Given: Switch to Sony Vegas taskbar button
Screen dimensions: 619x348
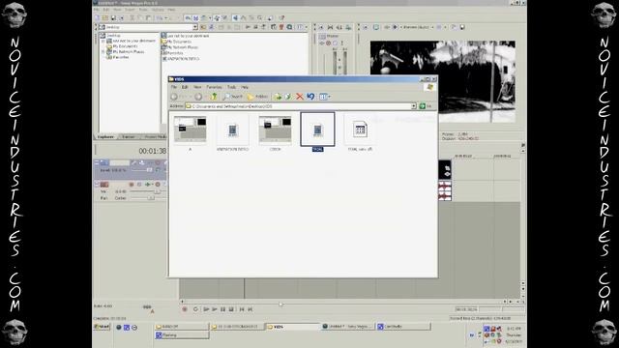Looking at the screenshot, I should [346, 327].
